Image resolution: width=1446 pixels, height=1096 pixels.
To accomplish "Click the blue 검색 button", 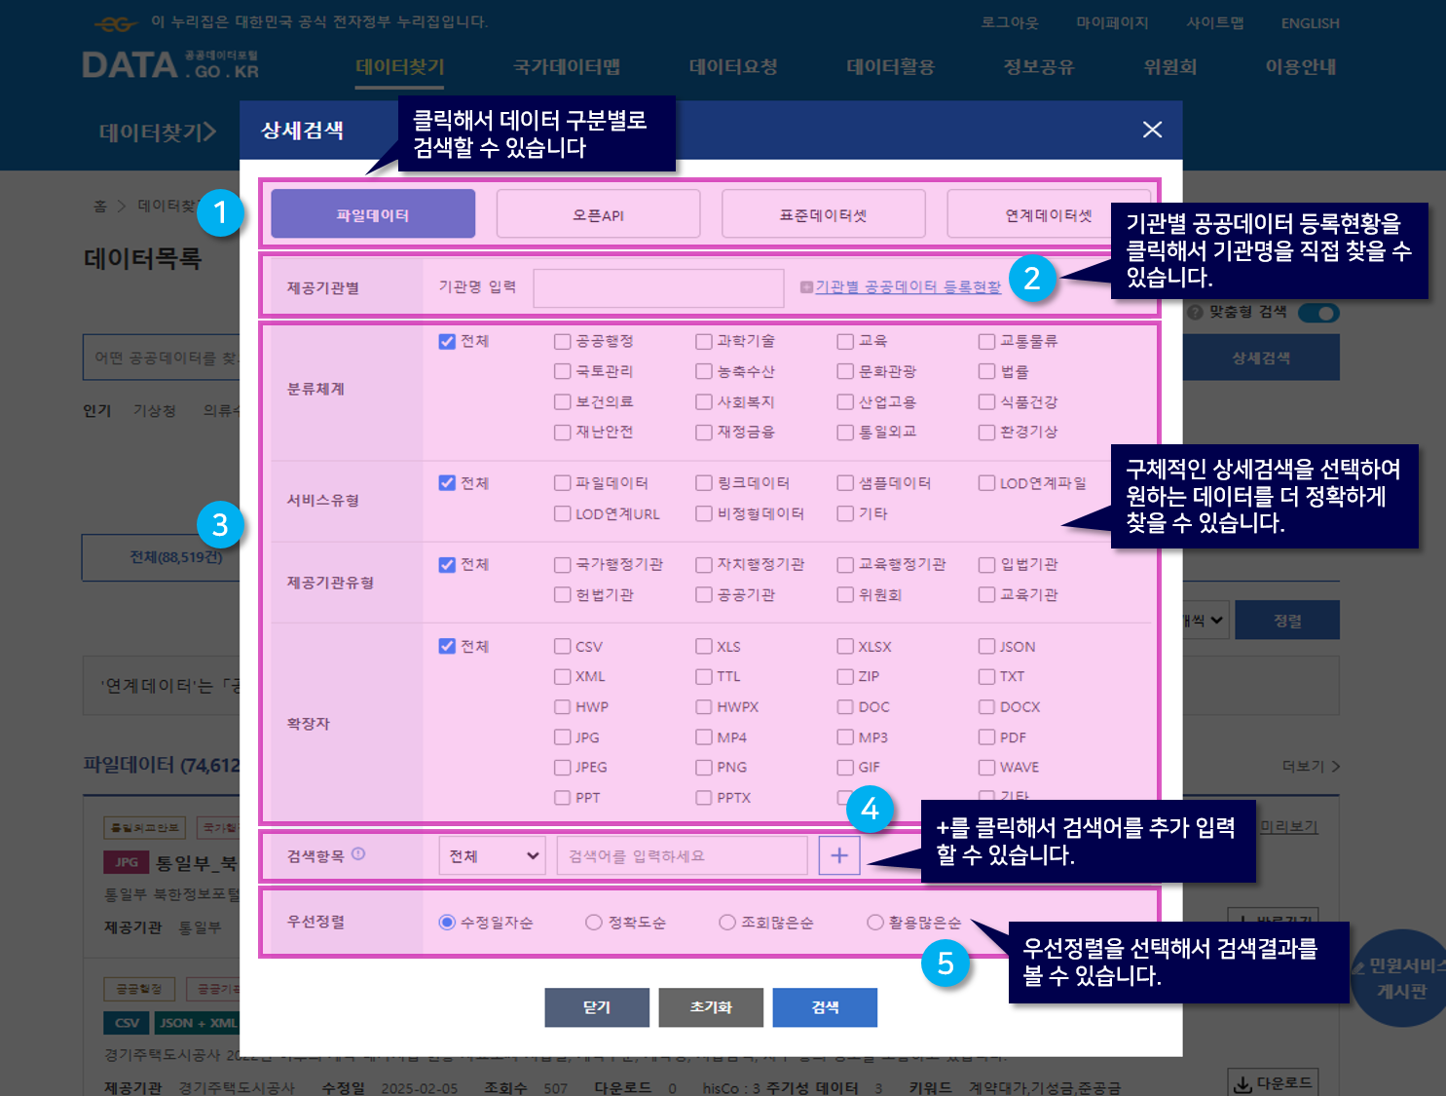I will (825, 1007).
